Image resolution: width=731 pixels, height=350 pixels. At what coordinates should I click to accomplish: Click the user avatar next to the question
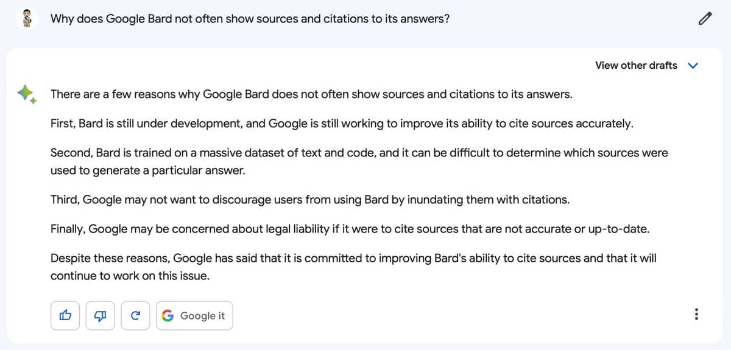(x=27, y=18)
